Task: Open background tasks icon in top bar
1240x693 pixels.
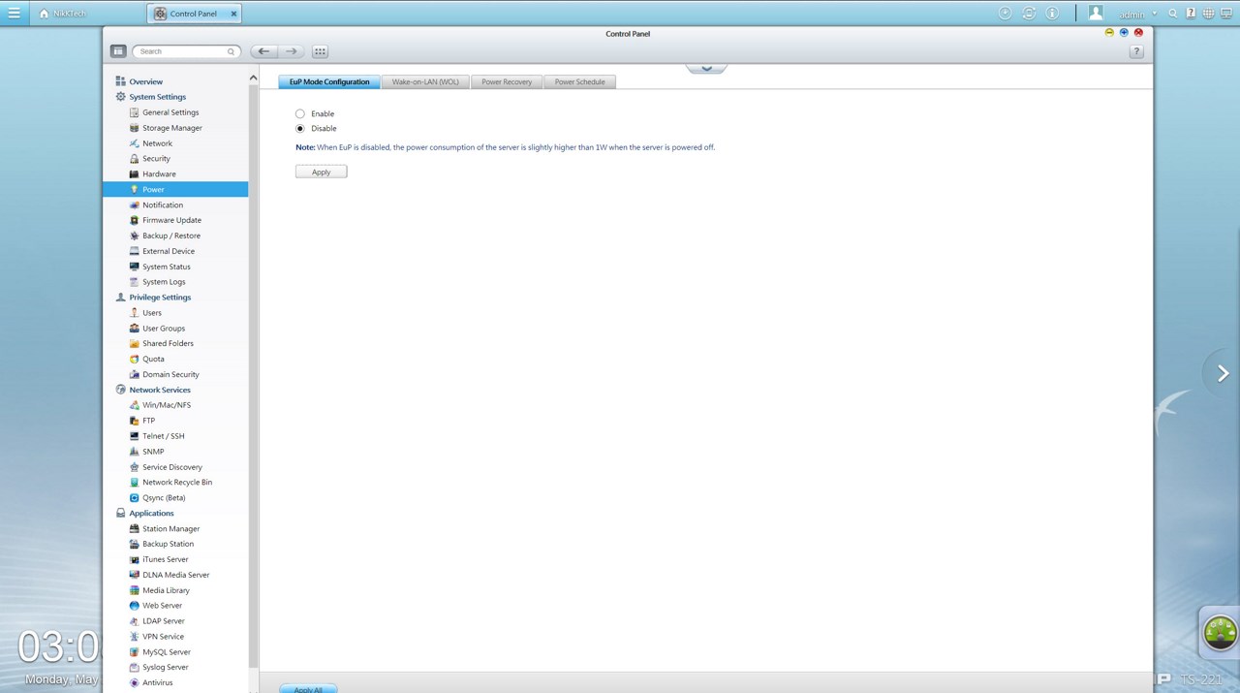Action: [1005, 14]
